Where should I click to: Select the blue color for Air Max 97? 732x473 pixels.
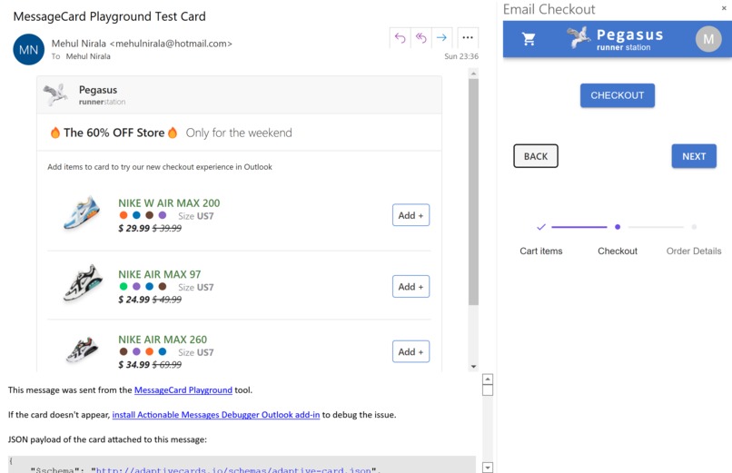pos(149,286)
